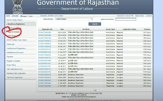163x101 pixels.
Task: Click the Rajasthan state emblem logo
Action: point(18,7)
